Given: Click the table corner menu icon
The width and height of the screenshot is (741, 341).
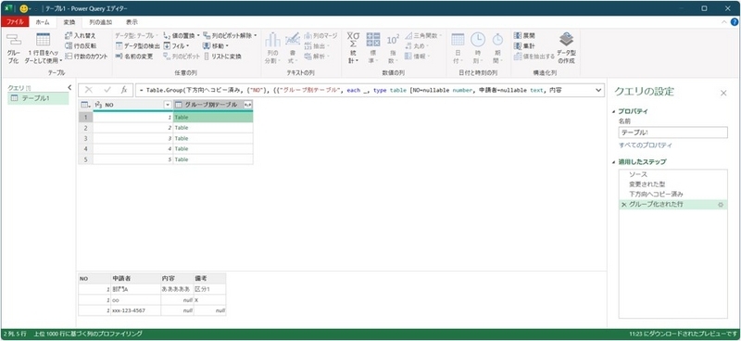Looking at the screenshot, I should pos(85,105).
